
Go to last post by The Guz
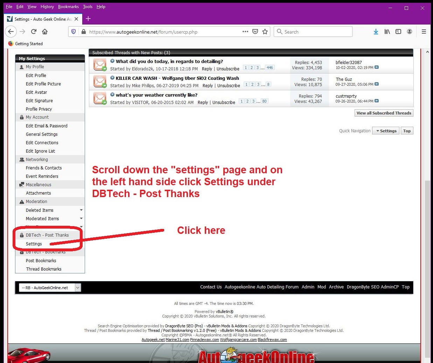click(x=377, y=84)
